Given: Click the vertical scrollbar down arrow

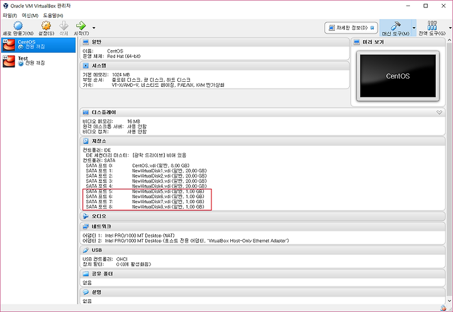Looking at the screenshot, I should pos(449,301).
